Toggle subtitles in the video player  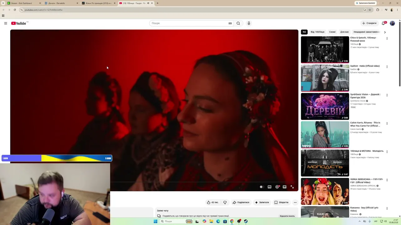click(269, 187)
